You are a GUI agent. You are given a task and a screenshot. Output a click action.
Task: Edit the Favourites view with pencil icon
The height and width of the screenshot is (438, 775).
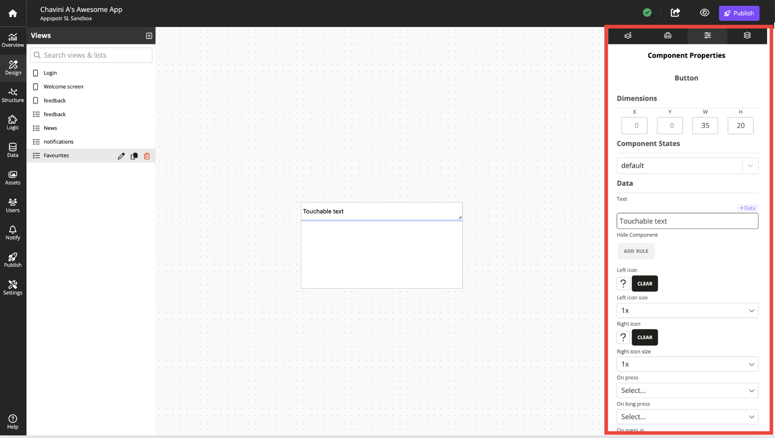121,156
